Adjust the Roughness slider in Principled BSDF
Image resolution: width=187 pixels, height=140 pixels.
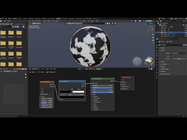pos(103,88)
